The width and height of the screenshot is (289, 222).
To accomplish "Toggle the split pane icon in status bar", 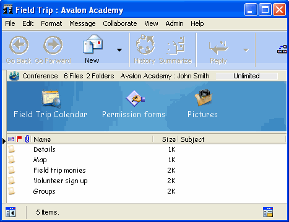I will (11, 212).
